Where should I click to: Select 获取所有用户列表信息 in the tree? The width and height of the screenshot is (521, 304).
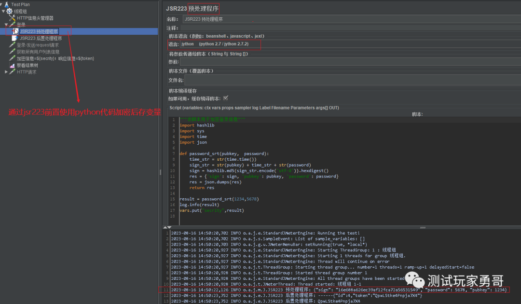tap(38, 52)
